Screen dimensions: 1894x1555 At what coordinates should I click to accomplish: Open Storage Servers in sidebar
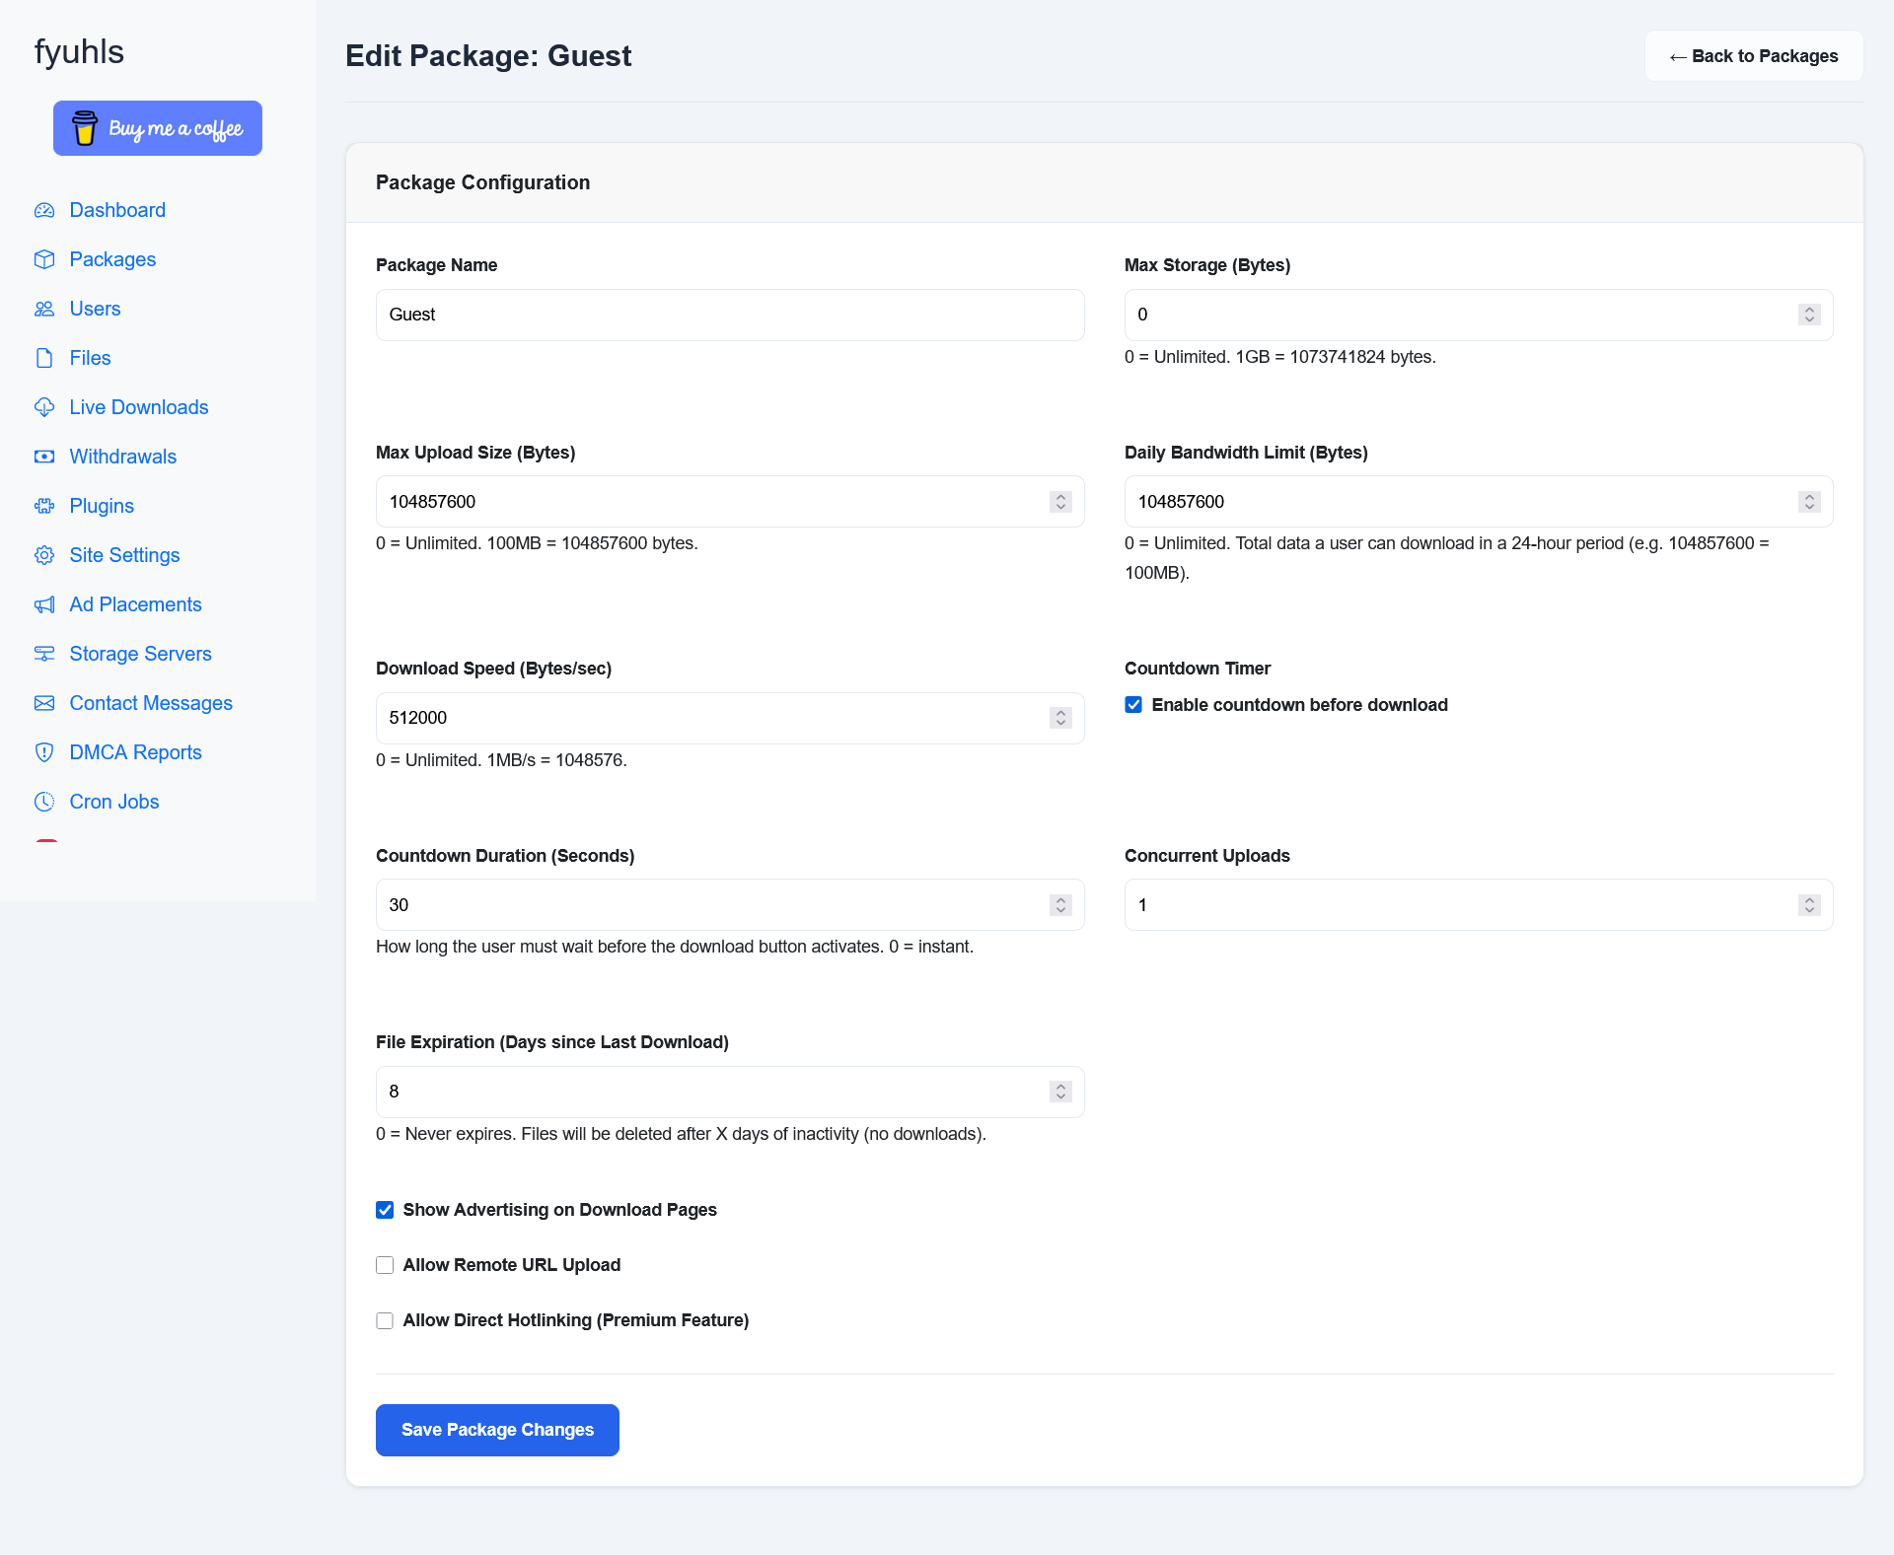click(140, 654)
